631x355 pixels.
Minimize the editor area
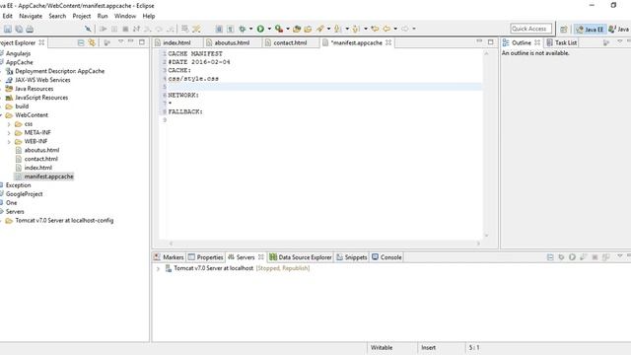[479, 41]
